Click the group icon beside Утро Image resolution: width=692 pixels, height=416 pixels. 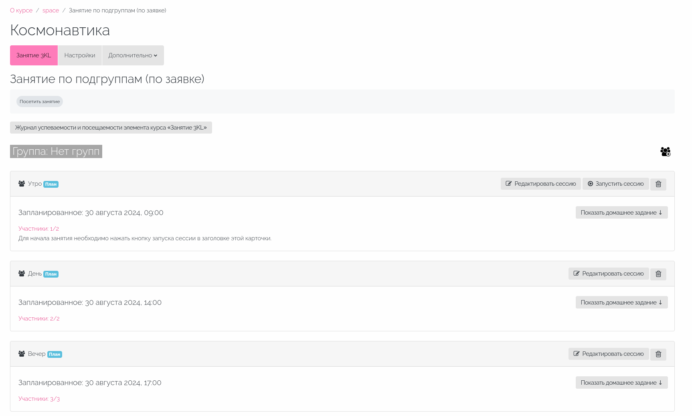tap(22, 184)
